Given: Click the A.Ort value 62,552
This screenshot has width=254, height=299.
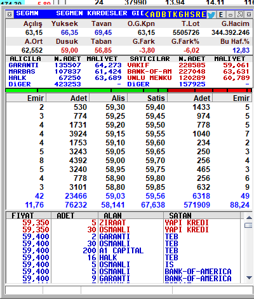Looking at the screenshot, I should click(32, 50).
